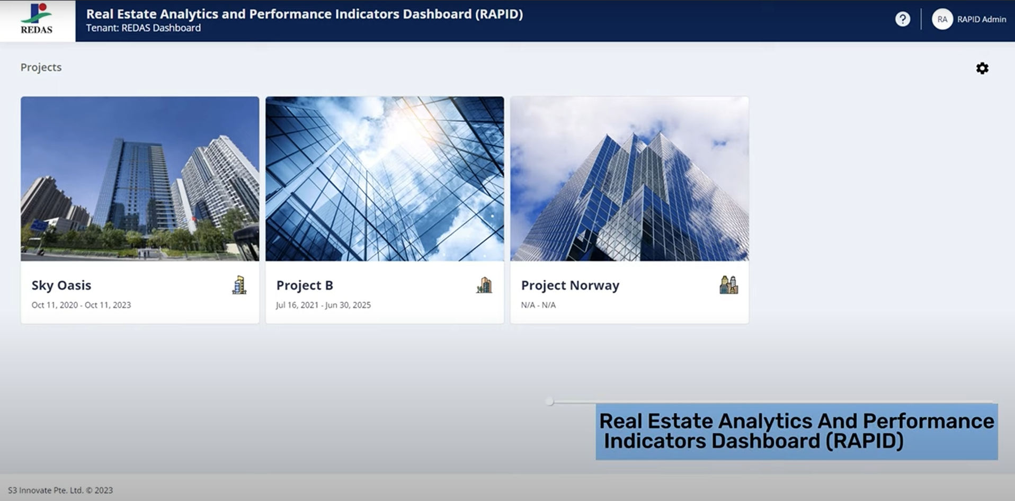Click the REDAS logo in the header
Screen dimensions: 1015x501
click(x=37, y=20)
